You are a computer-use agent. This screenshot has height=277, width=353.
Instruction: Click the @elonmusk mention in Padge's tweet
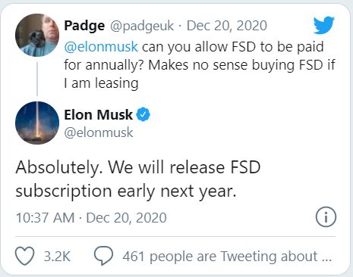click(101, 47)
